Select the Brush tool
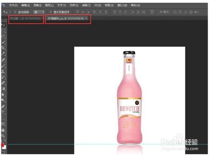This screenshot has width=210, height=156. point(3,65)
